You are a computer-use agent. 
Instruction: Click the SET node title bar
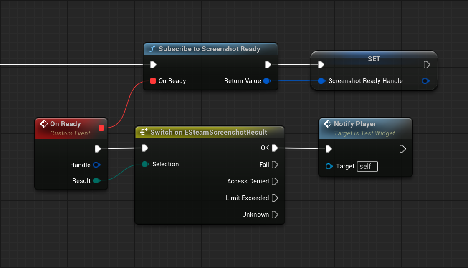click(374, 59)
